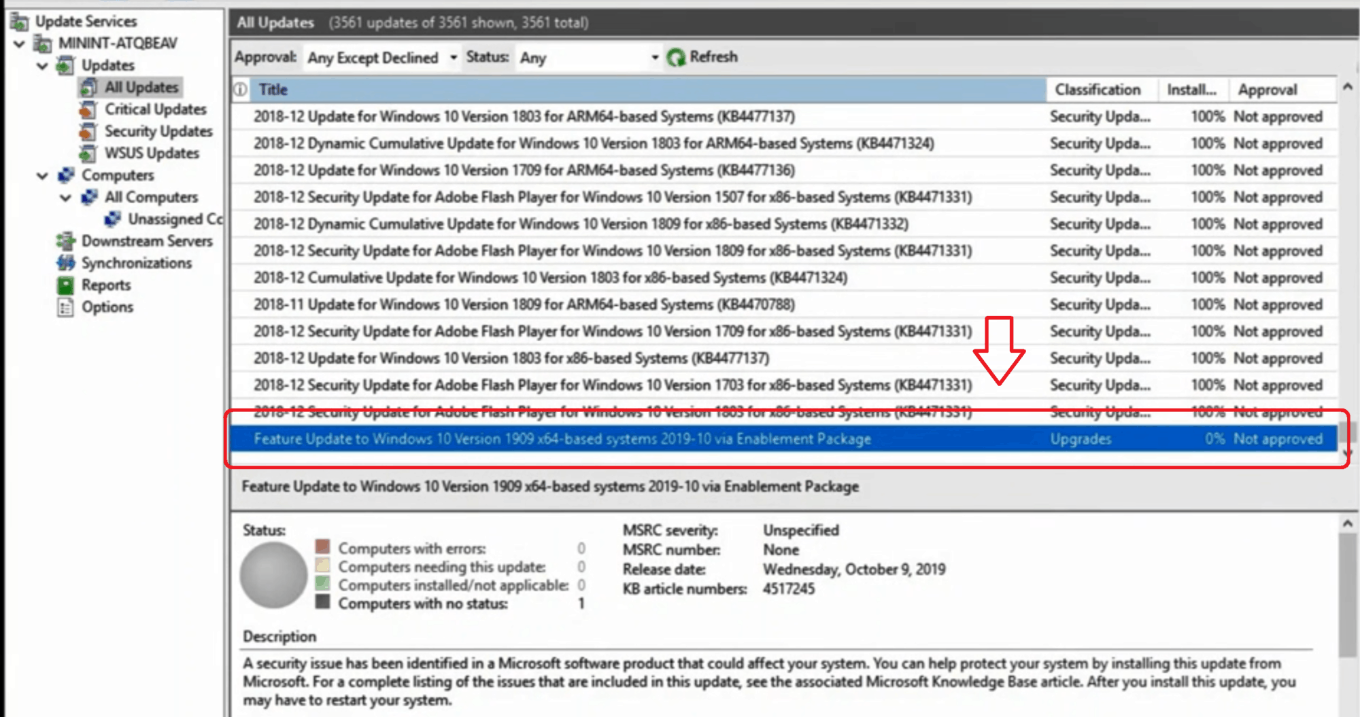Select Flash Player update for Version 1507
The height and width of the screenshot is (717, 1360).
783,197
